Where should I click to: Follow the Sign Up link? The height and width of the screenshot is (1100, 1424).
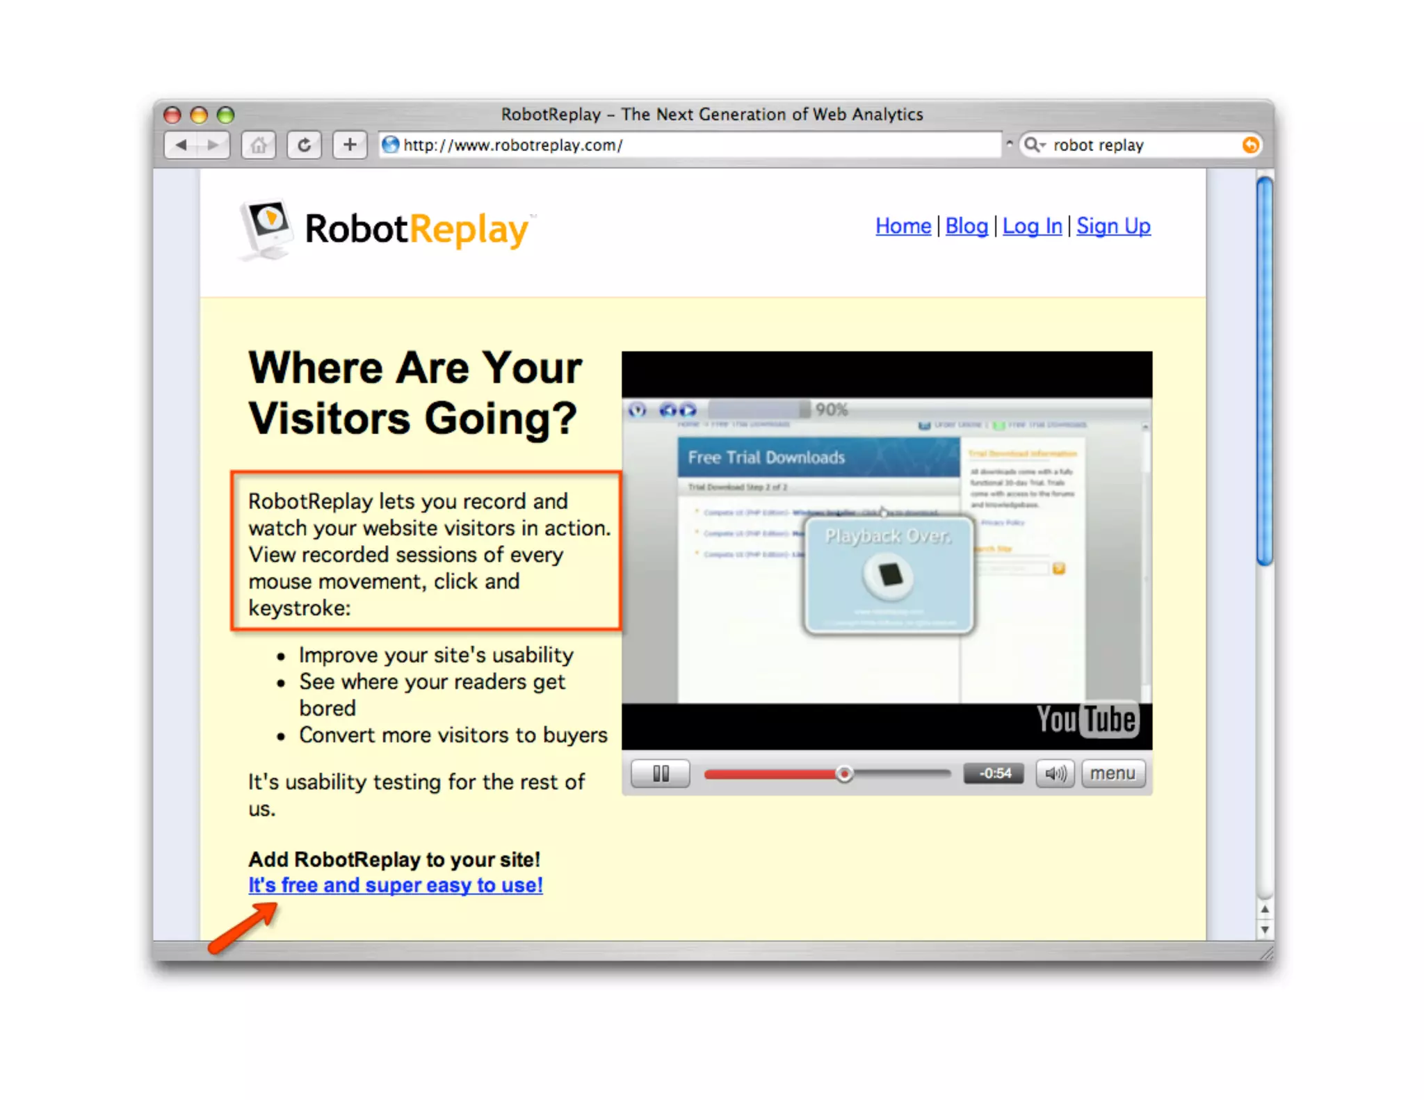coord(1113,226)
